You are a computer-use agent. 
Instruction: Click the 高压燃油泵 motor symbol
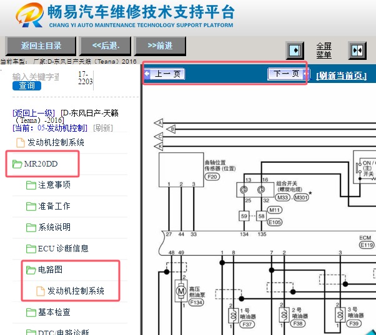click(x=181, y=291)
